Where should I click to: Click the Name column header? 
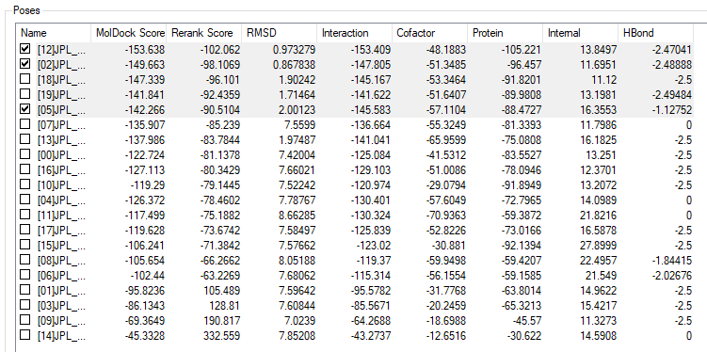(x=54, y=33)
